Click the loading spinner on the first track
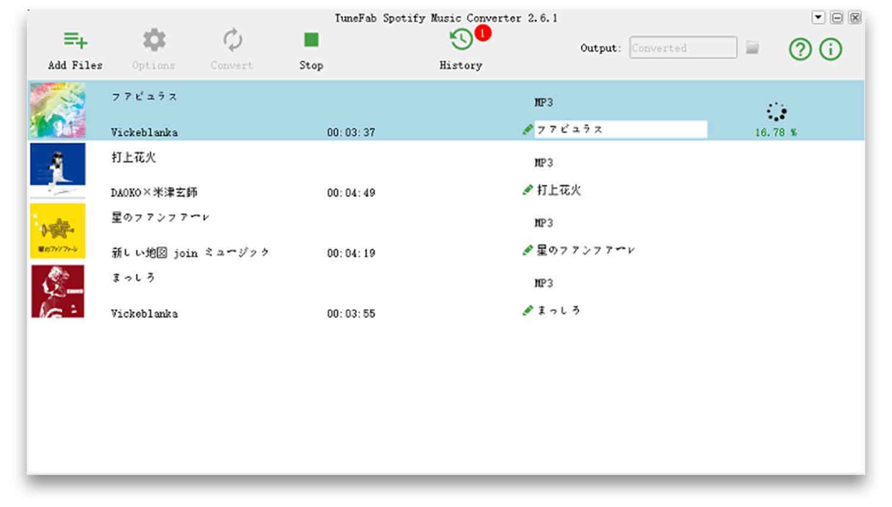Screen dimensions: 892x507 (x=776, y=111)
